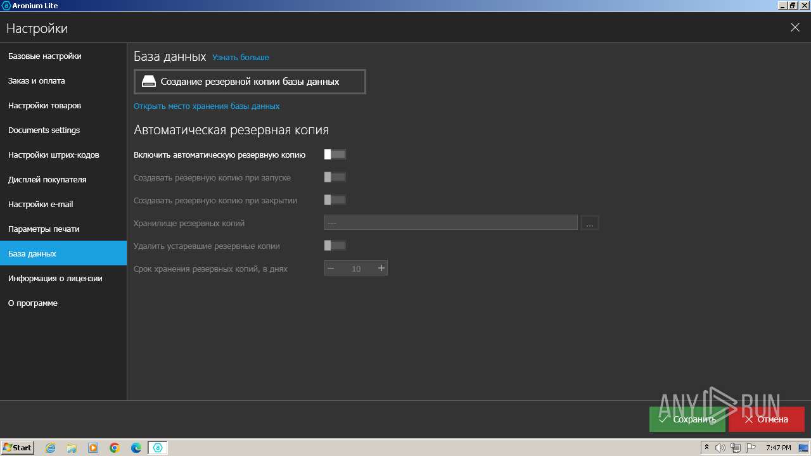
Task: Click network tray icon
Action: pyautogui.click(x=735, y=448)
